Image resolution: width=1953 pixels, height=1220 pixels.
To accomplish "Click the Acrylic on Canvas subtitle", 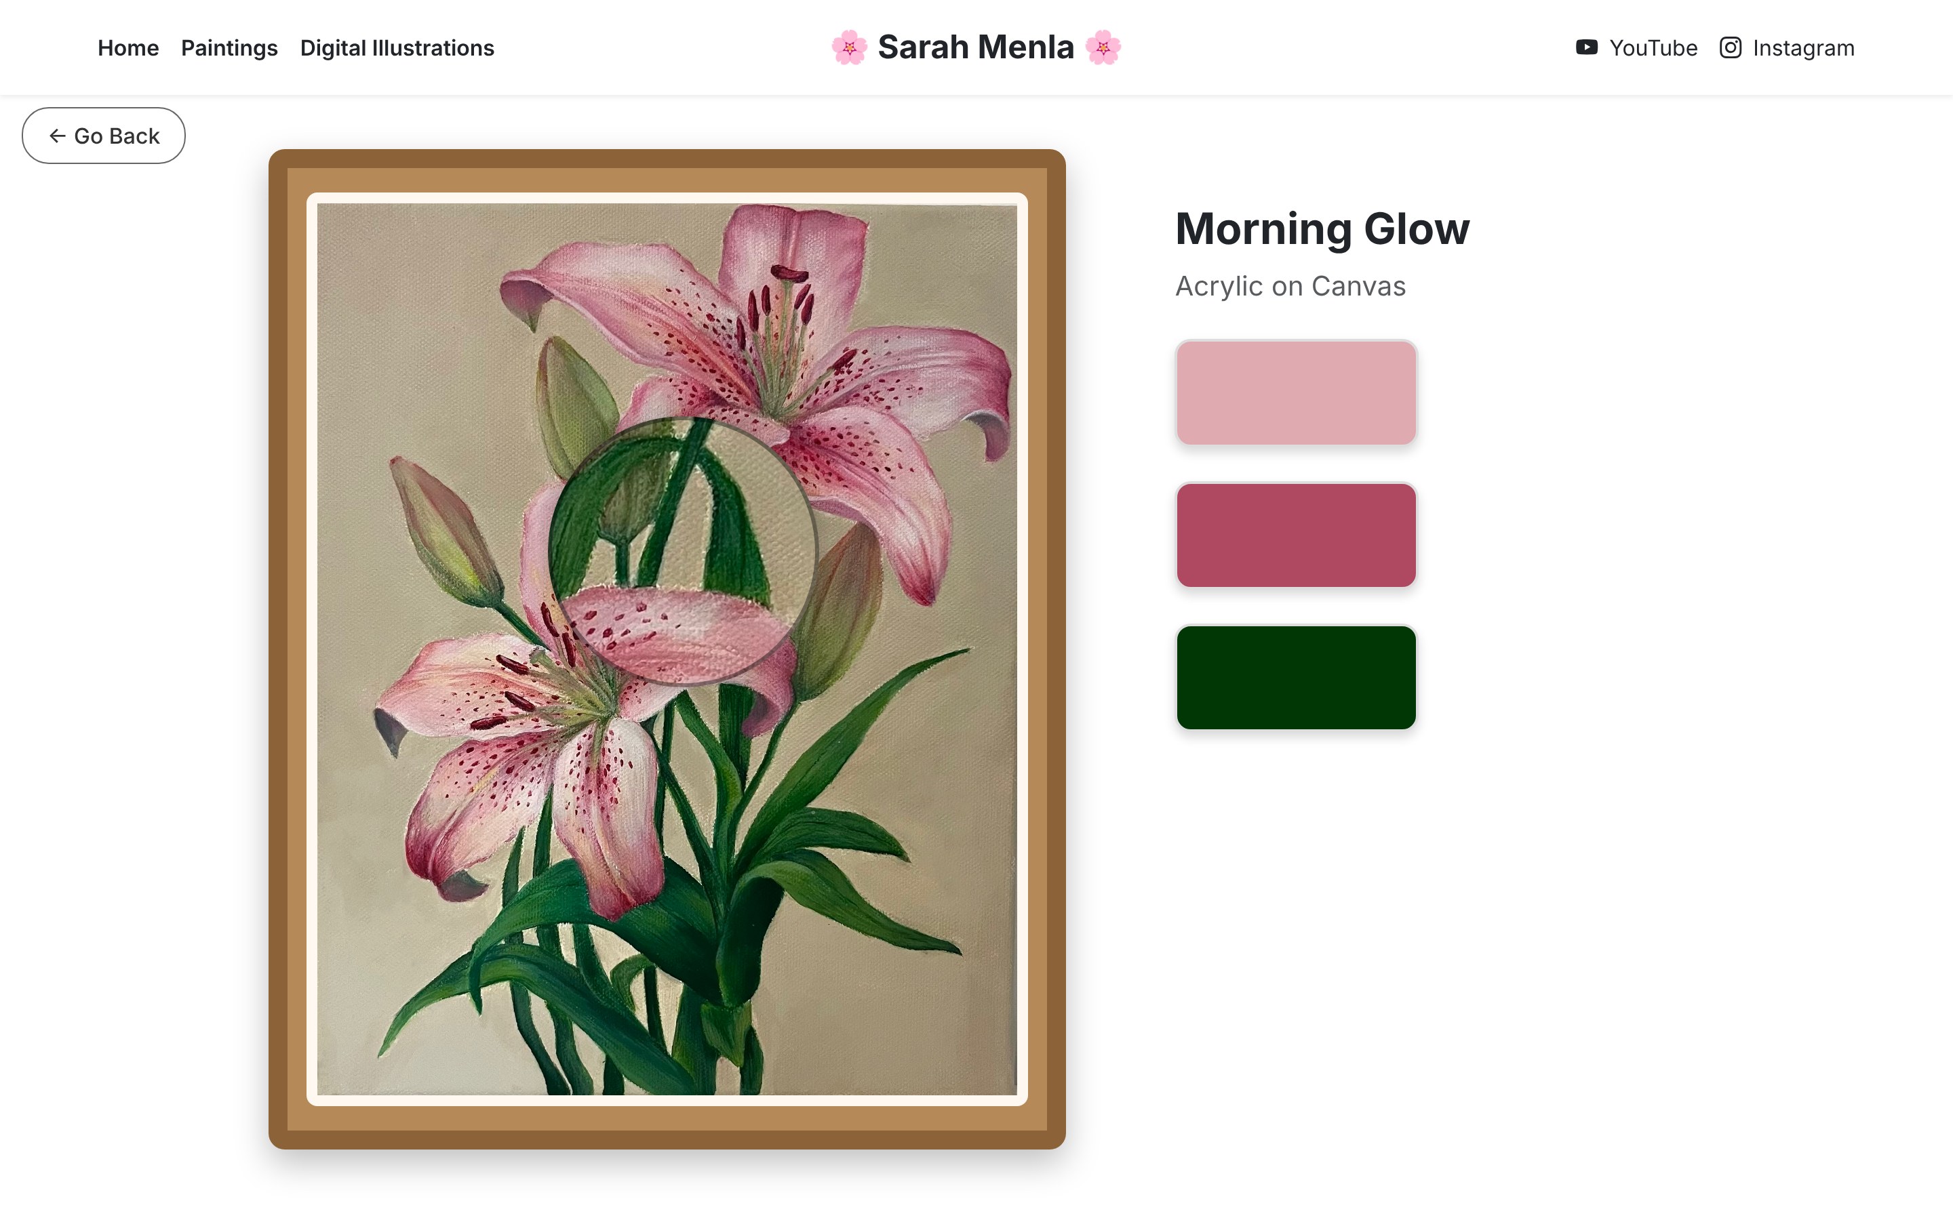I will click(x=1290, y=287).
